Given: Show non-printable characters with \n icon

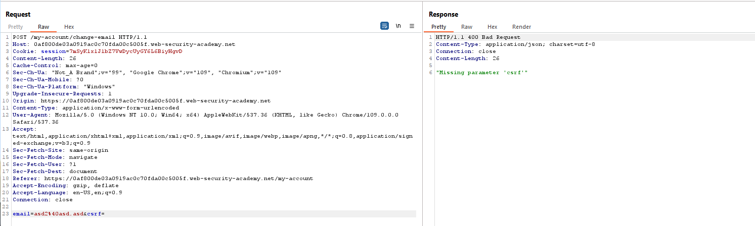Looking at the screenshot, I should [x=398, y=26].
